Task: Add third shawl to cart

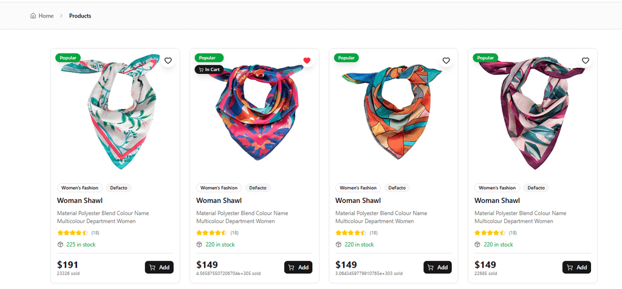Action: point(437,267)
